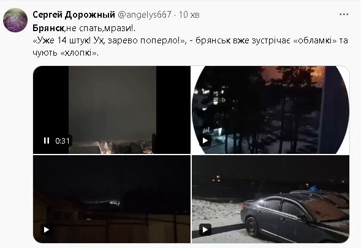The width and height of the screenshot is (364, 248).
Task: Open the grey night-sky video thumbnail
Action: tap(112, 110)
